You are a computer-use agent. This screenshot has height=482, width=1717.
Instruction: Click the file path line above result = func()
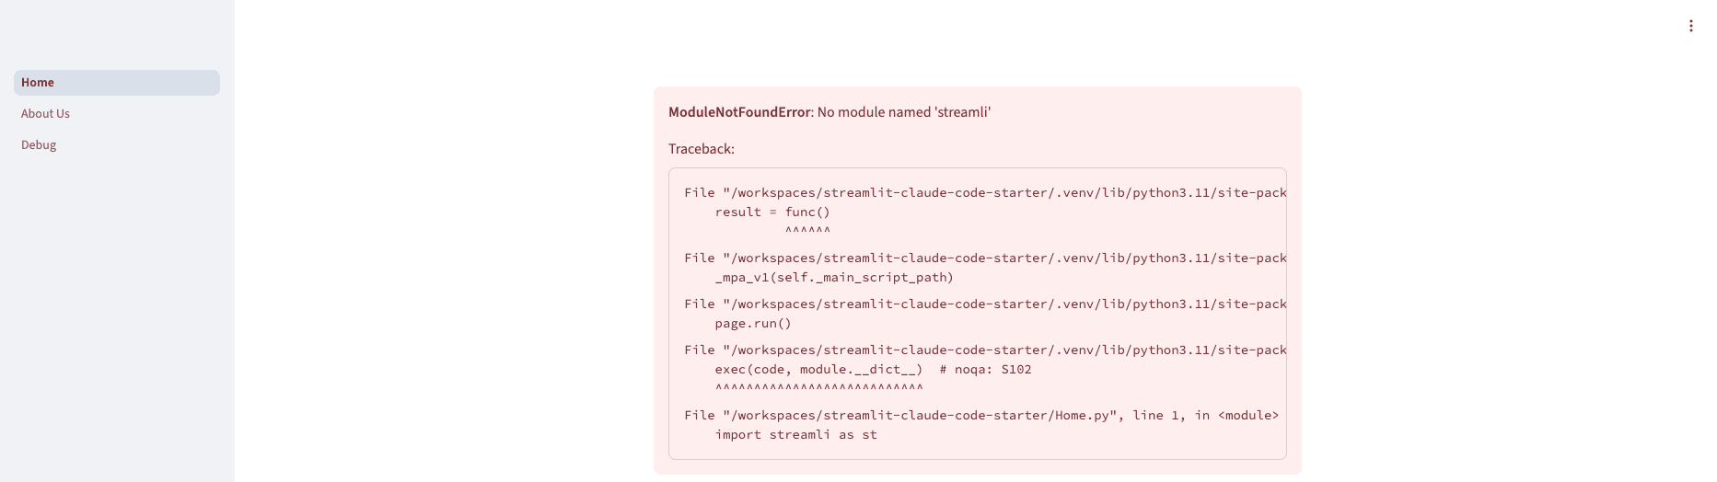[985, 193]
